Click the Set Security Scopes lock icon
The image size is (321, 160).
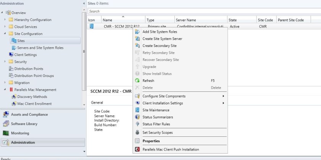tap(138, 133)
